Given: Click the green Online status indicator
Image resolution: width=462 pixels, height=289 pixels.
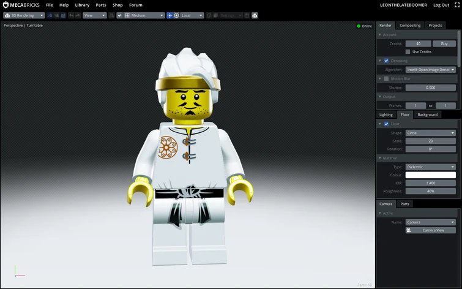Looking at the screenshot, I should pyautogui.click(x=365, y=26).
